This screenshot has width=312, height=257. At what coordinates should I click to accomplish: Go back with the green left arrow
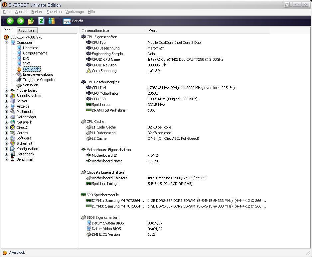pos(10,21)
